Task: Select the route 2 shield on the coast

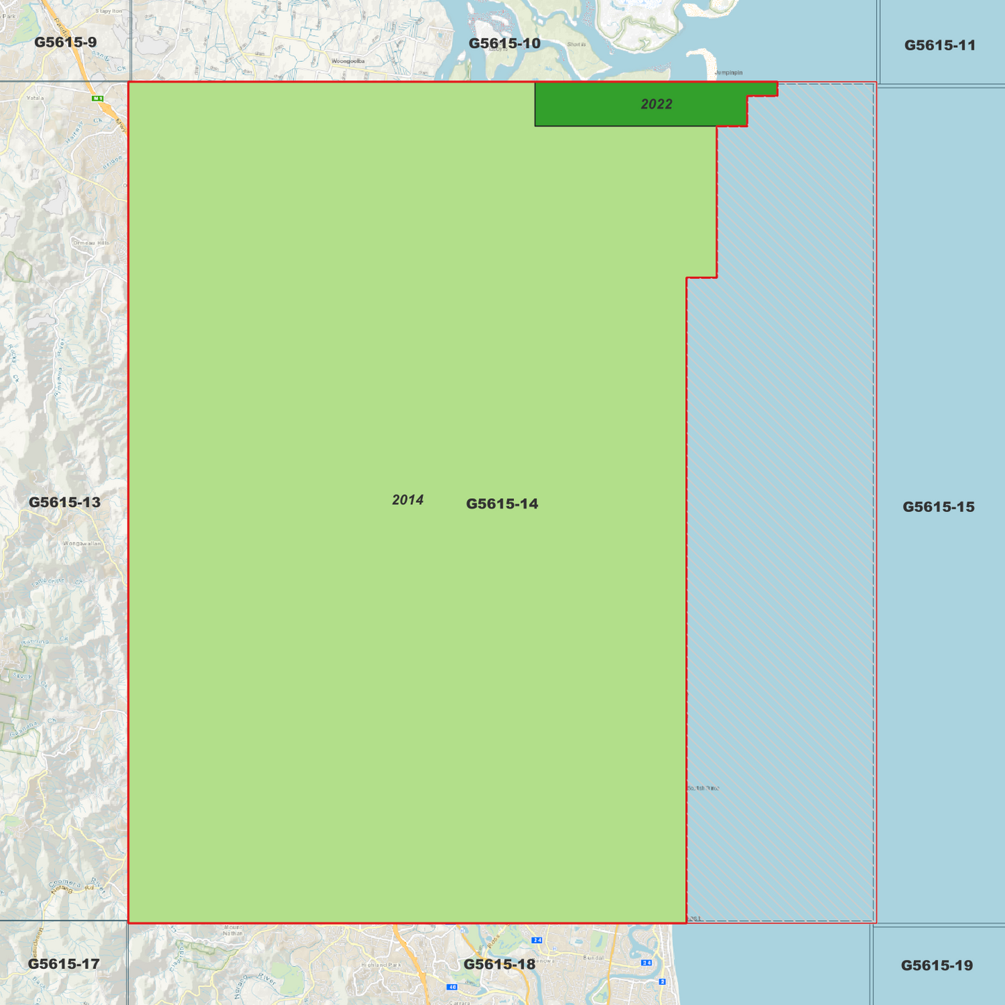Action: [x=662, y=981]
